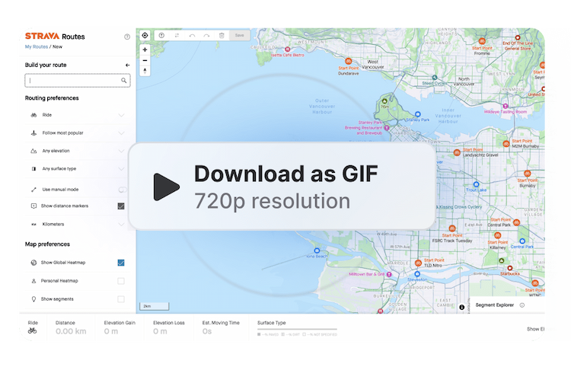
Task: Click the play button on Download as GIF
Action: 166,187
